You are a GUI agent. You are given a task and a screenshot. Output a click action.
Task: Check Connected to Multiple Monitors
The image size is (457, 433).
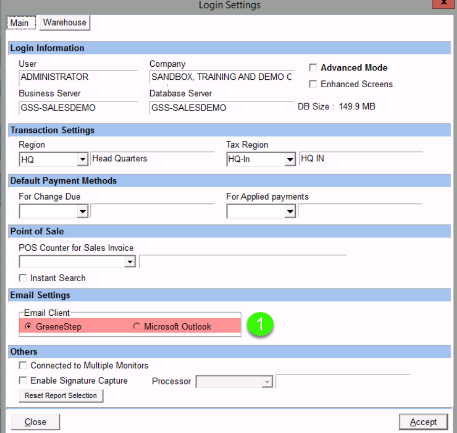click(x=23, y=365)
